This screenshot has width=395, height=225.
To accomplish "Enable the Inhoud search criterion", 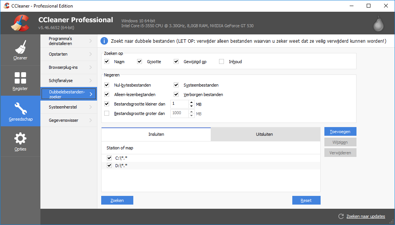I will coord(221,61).
